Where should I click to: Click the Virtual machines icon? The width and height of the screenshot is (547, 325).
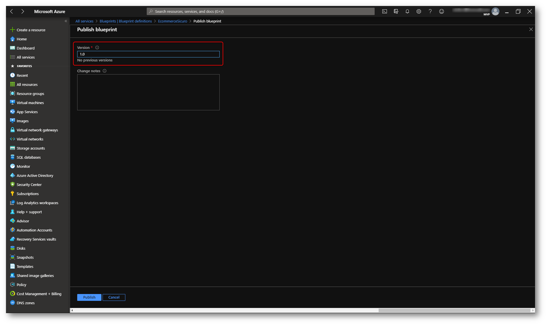click(x=12, y=103)
